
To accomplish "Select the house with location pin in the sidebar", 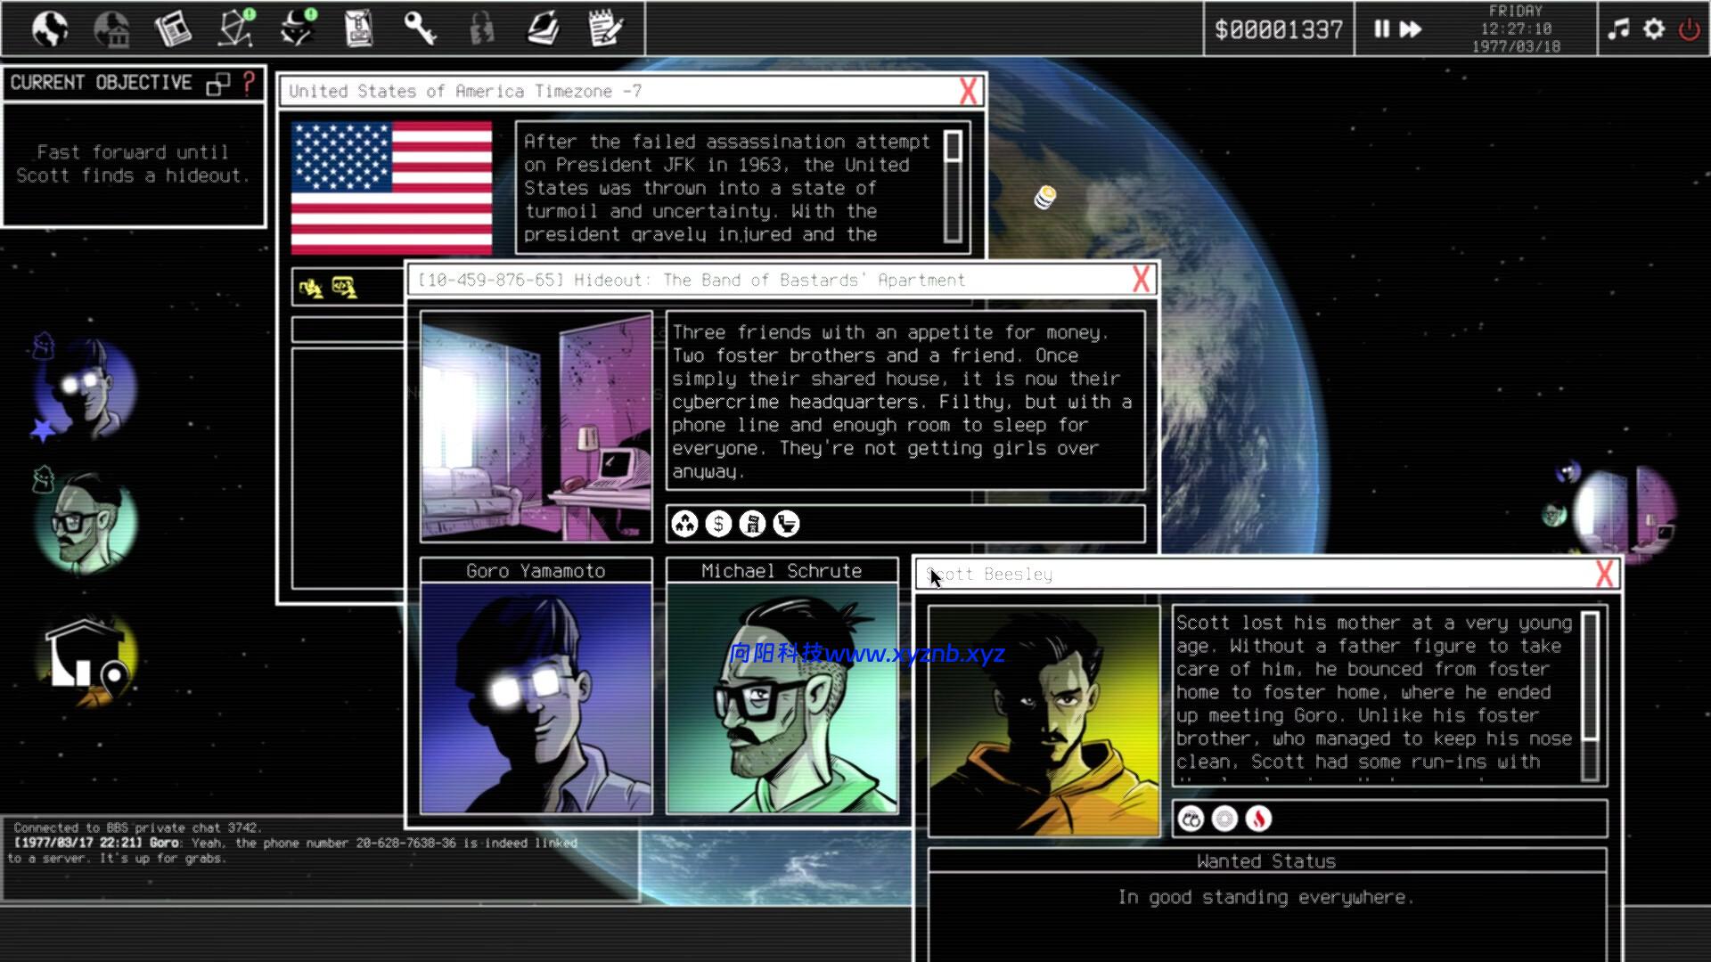I will 83,655.
